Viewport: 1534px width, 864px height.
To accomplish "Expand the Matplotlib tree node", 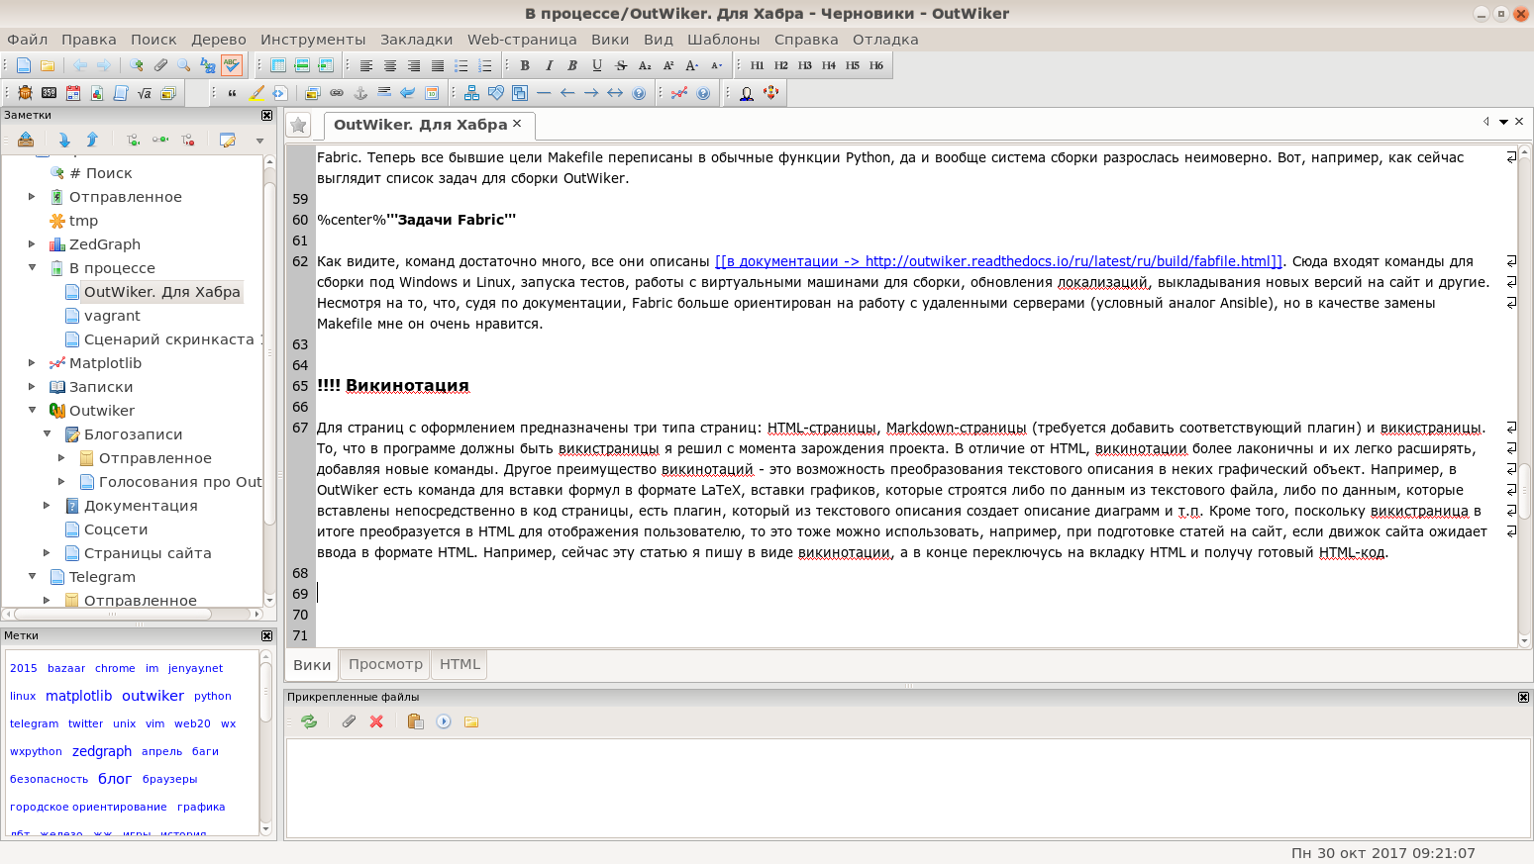I will 32,363.
